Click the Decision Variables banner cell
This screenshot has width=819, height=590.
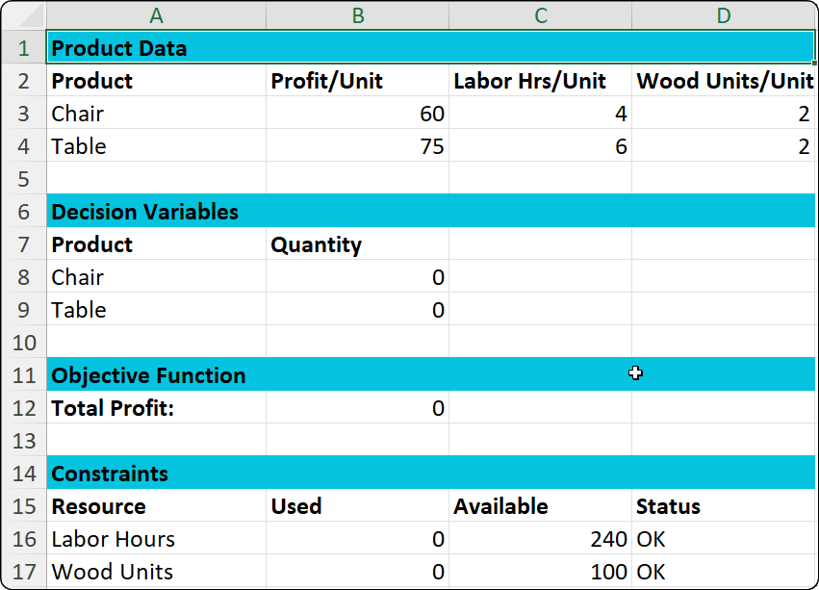(156, 212)
